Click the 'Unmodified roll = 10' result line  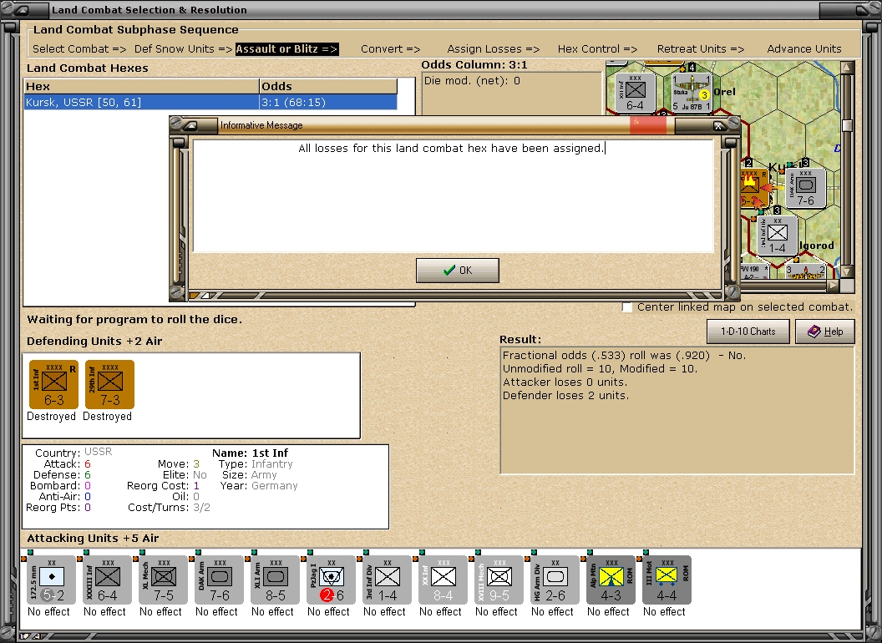(600, 369)
